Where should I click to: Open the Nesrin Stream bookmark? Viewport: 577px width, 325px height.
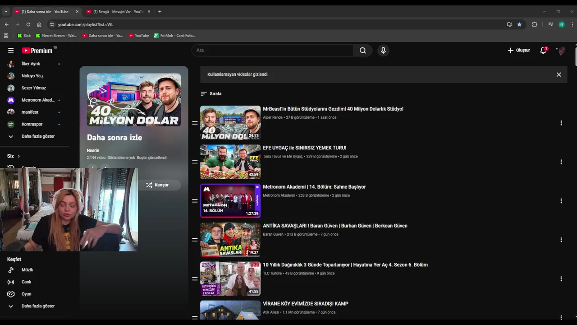coord(56,36)
